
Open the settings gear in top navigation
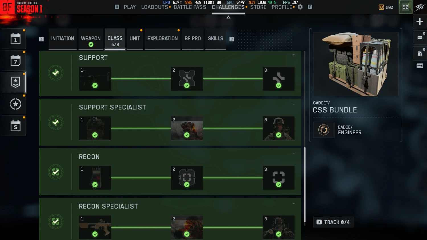click(x=300, y=7)
